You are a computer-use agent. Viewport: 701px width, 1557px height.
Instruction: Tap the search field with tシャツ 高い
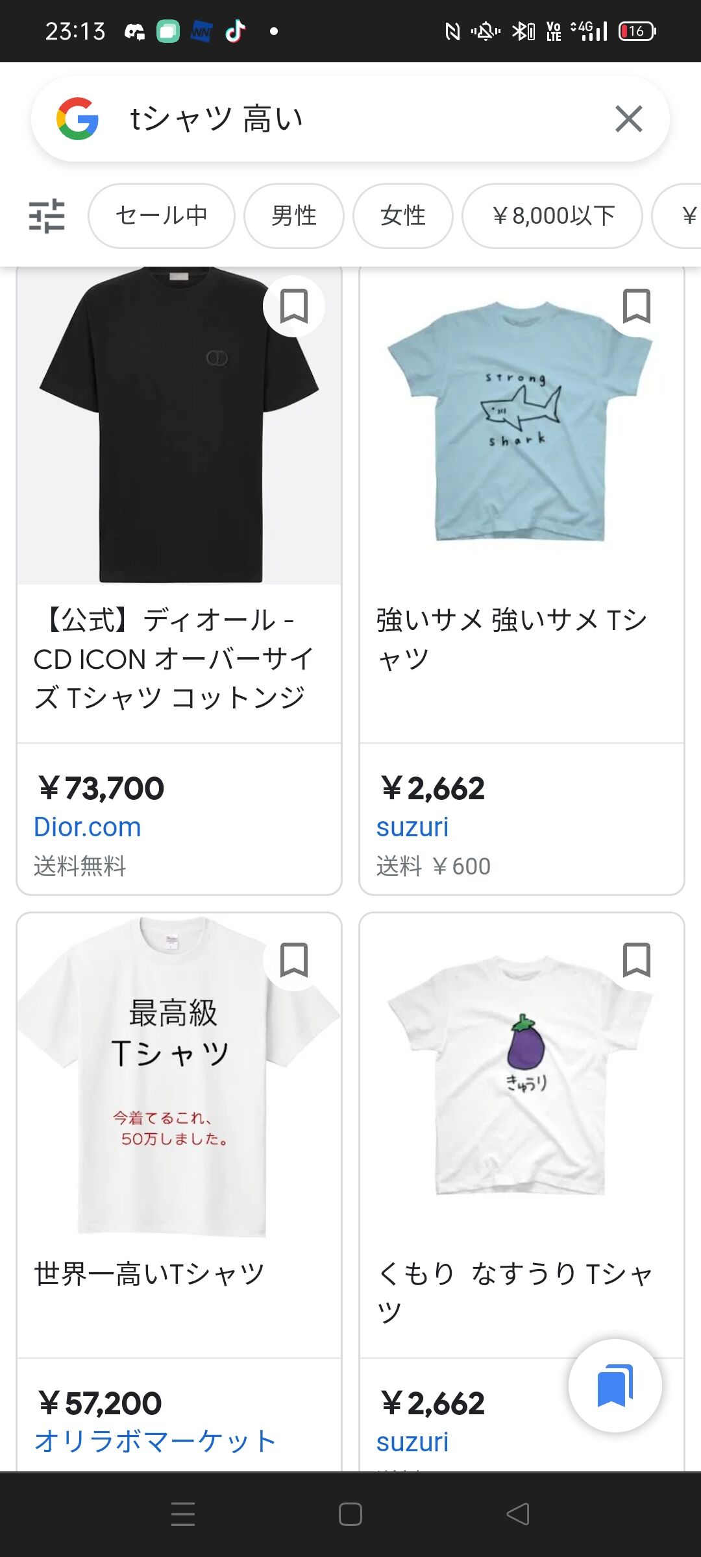point(350,119)
